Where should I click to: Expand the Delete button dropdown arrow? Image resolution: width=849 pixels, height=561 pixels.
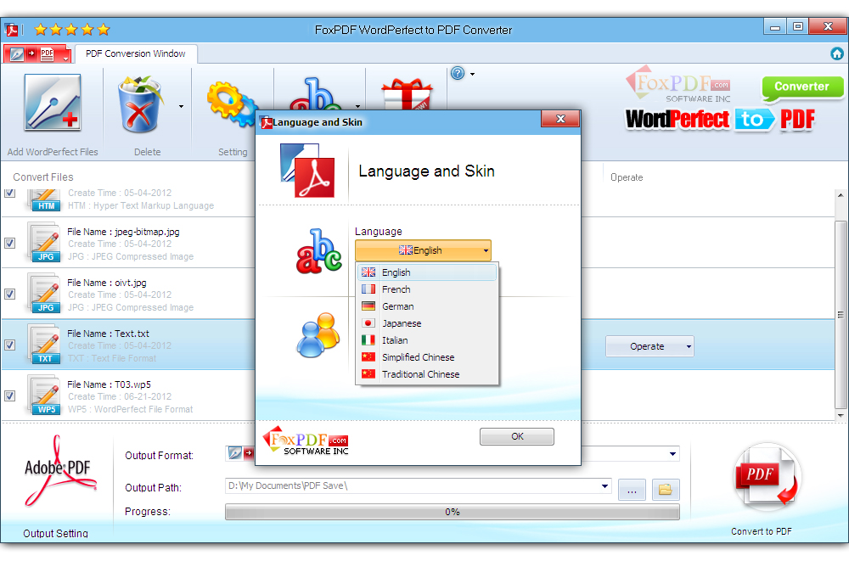181,106
